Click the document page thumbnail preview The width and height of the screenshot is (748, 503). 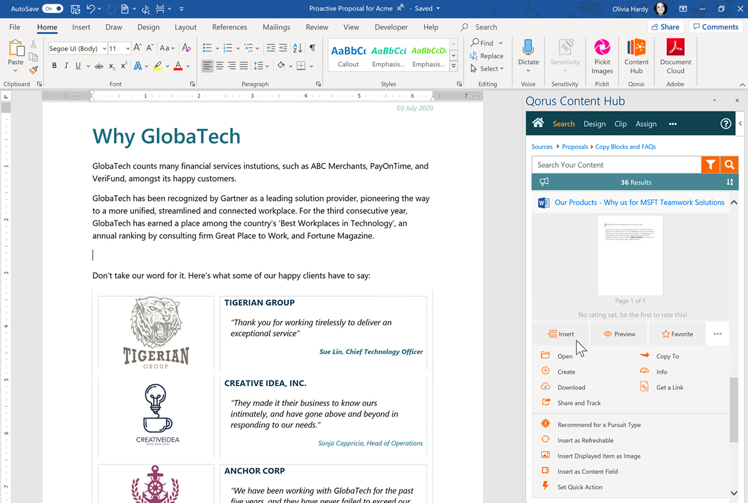pyautogui.click(x=630, y=255)
